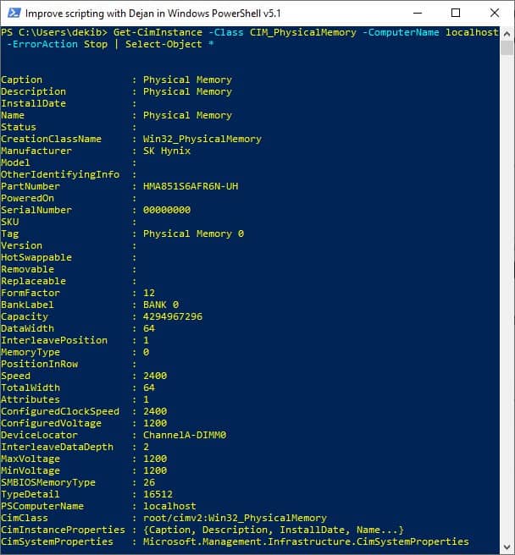Viewport: 515px width, 555px height.
Task: Click the Manufacturer value 'SK Hynix'
Action: 167,151
